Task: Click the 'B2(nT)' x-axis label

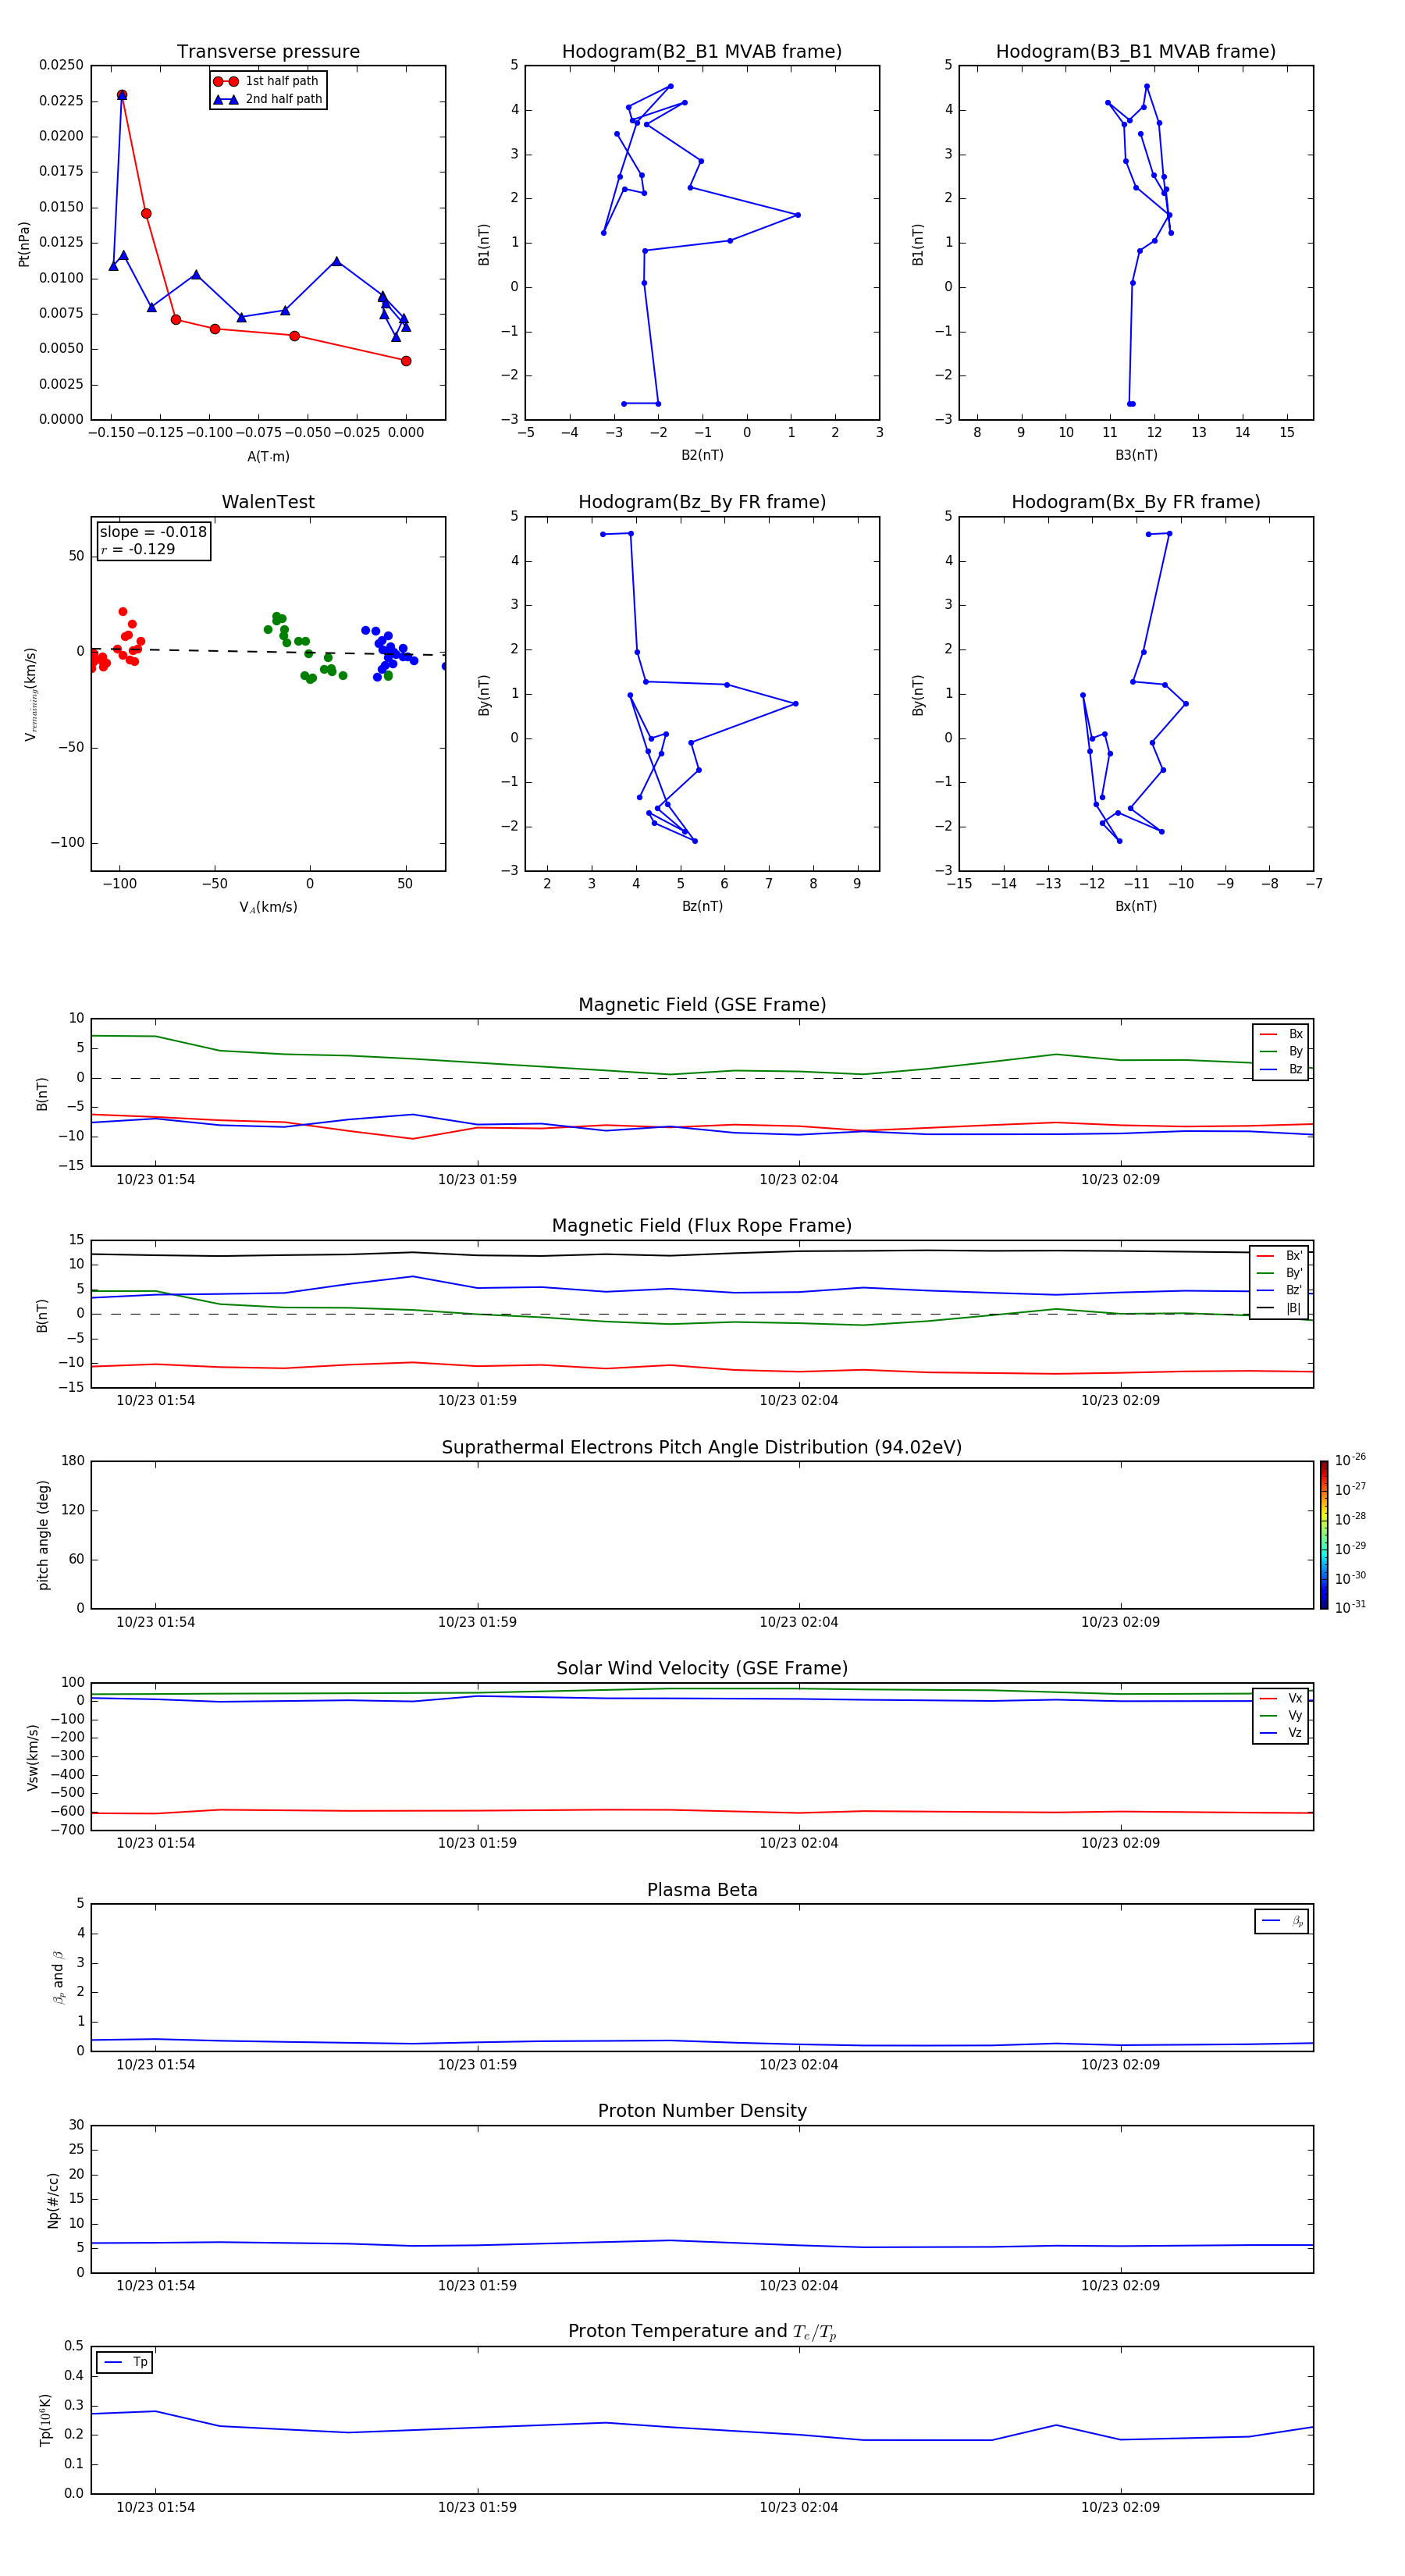Action: tap(702, 456)
